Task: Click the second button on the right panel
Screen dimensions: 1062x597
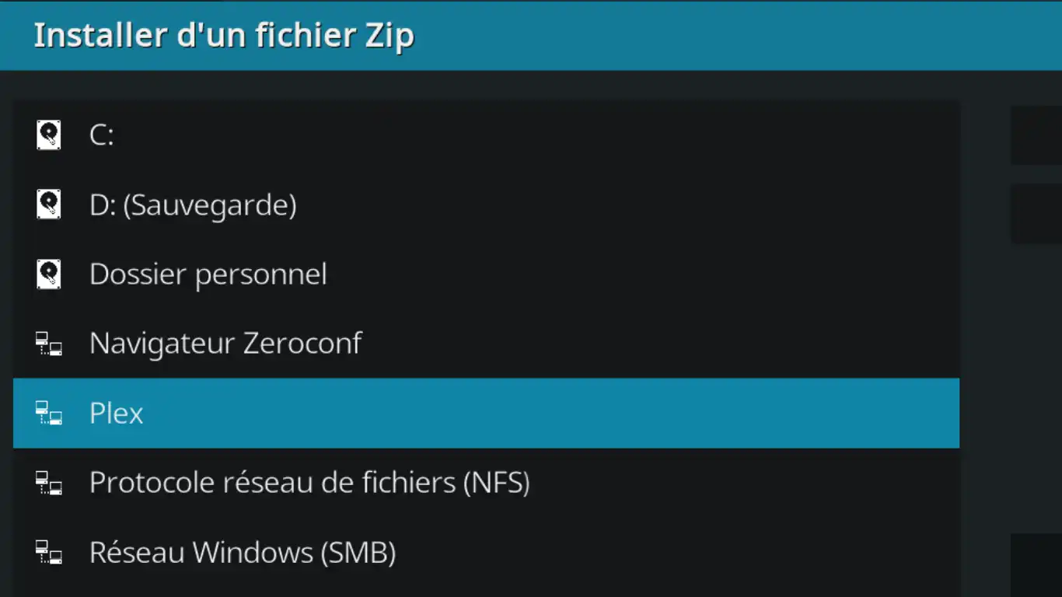Action: [1042, 211]
